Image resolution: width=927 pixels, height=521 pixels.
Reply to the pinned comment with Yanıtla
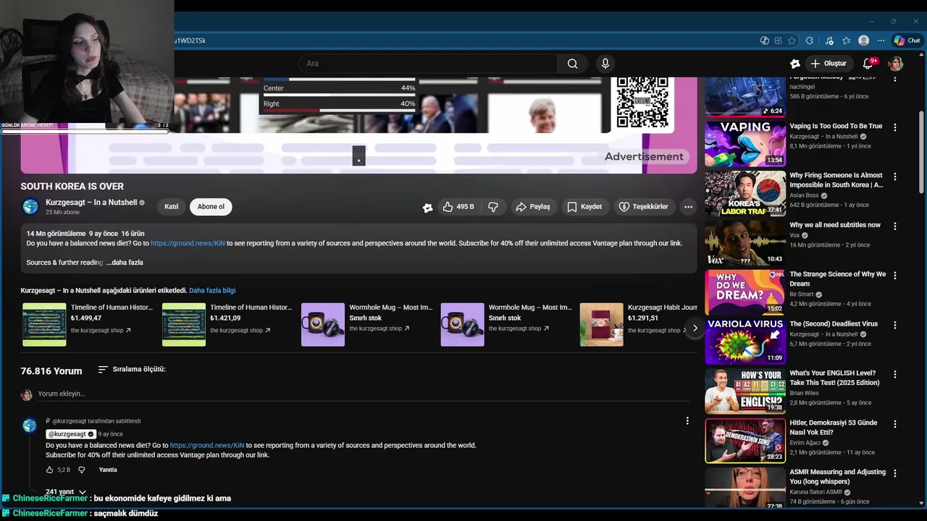pyautogui.click(x=108, y=470)
